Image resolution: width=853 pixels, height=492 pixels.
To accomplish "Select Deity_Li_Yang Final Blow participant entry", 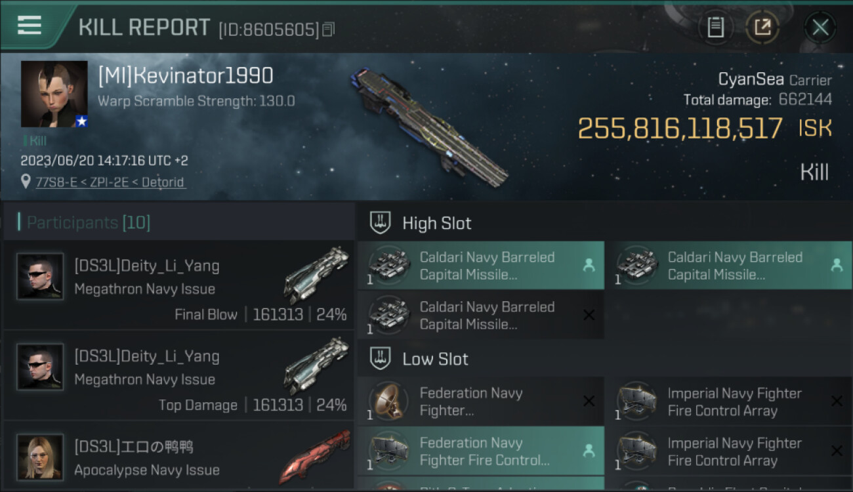I will click(178, 285).
